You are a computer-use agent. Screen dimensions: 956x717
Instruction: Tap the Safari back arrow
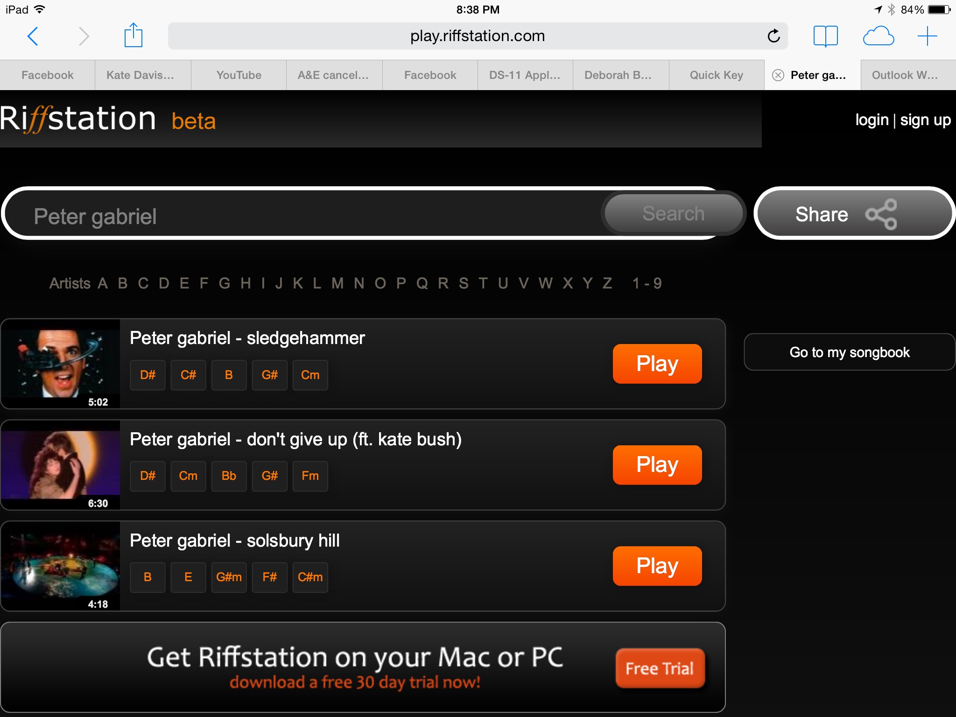click(33, 36)
